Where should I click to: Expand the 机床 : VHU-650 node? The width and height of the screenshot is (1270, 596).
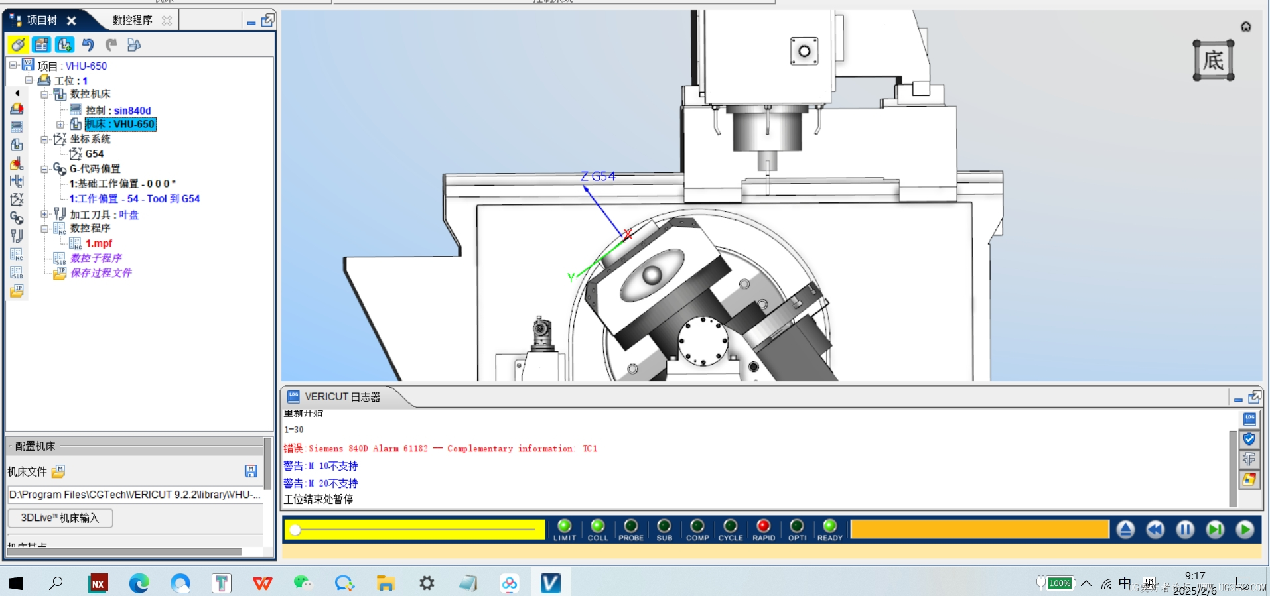[x=60, y=124]
